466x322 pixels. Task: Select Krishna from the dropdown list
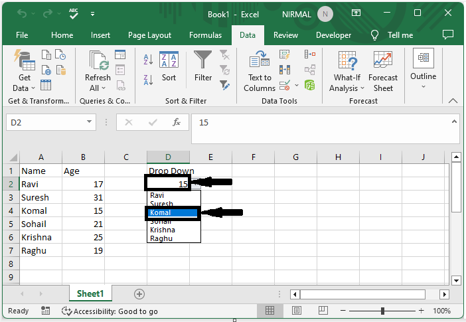pyautogui.click(x=162, y=230)
